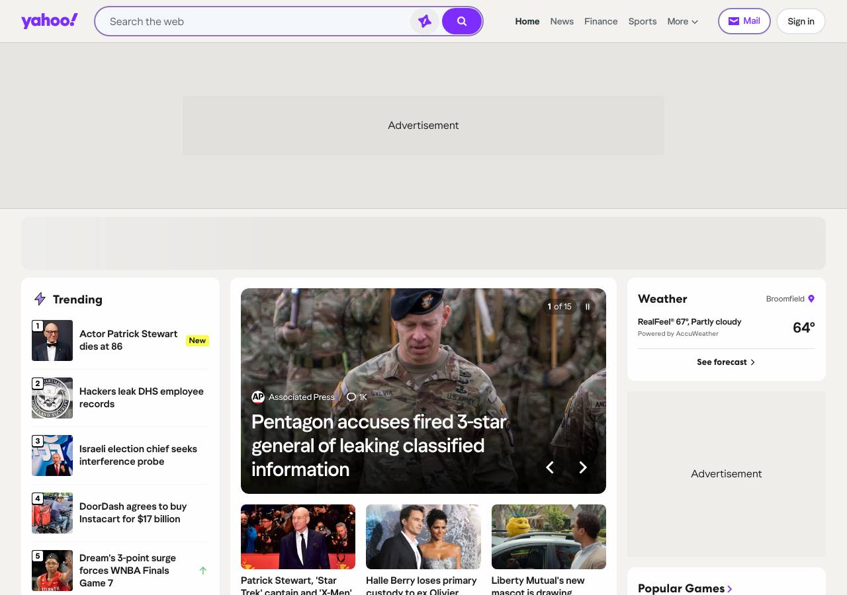Click the yellow New badge
847x595 pixels.
tap(197, 340)
